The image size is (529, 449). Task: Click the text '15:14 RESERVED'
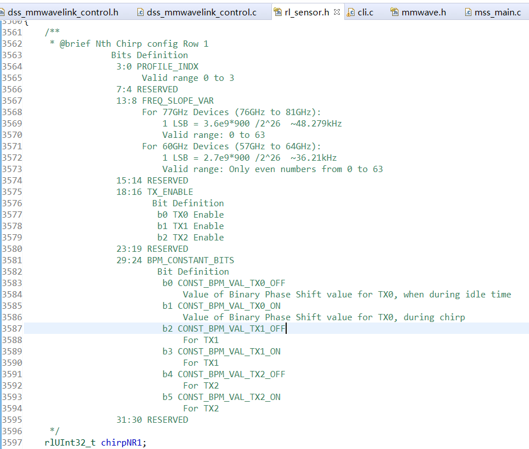(x=152, y=181)
